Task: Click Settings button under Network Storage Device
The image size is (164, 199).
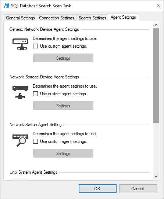Action: 63,106
